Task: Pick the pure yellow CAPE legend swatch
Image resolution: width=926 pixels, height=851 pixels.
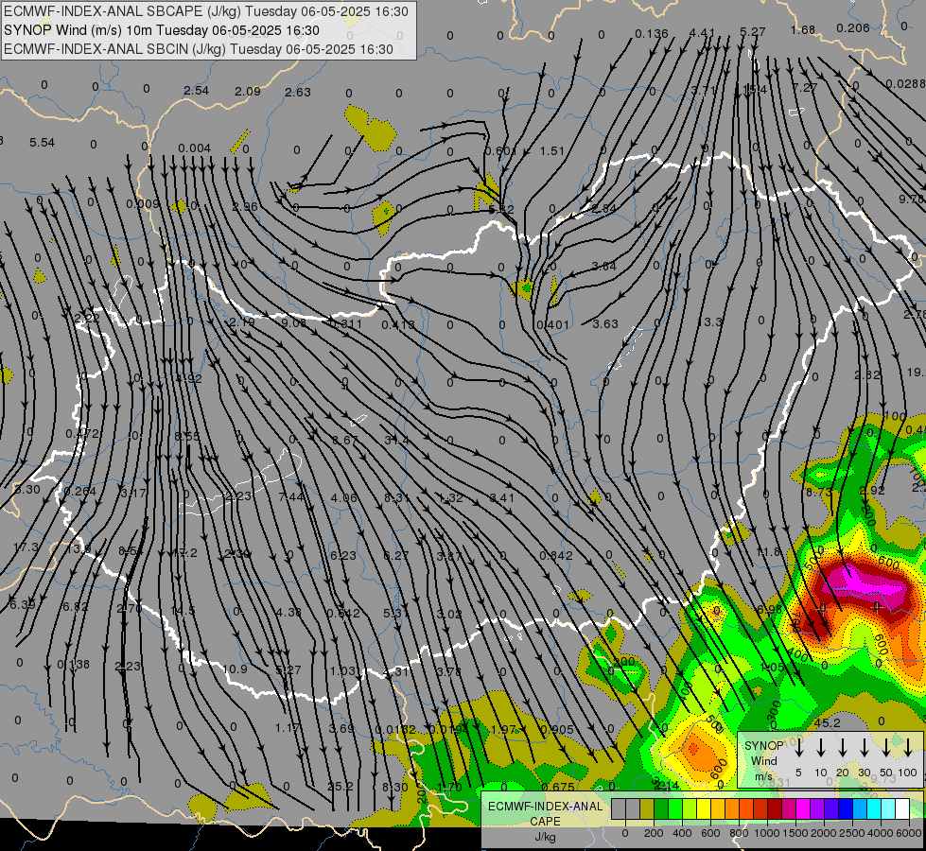Action: coord(704,808)
